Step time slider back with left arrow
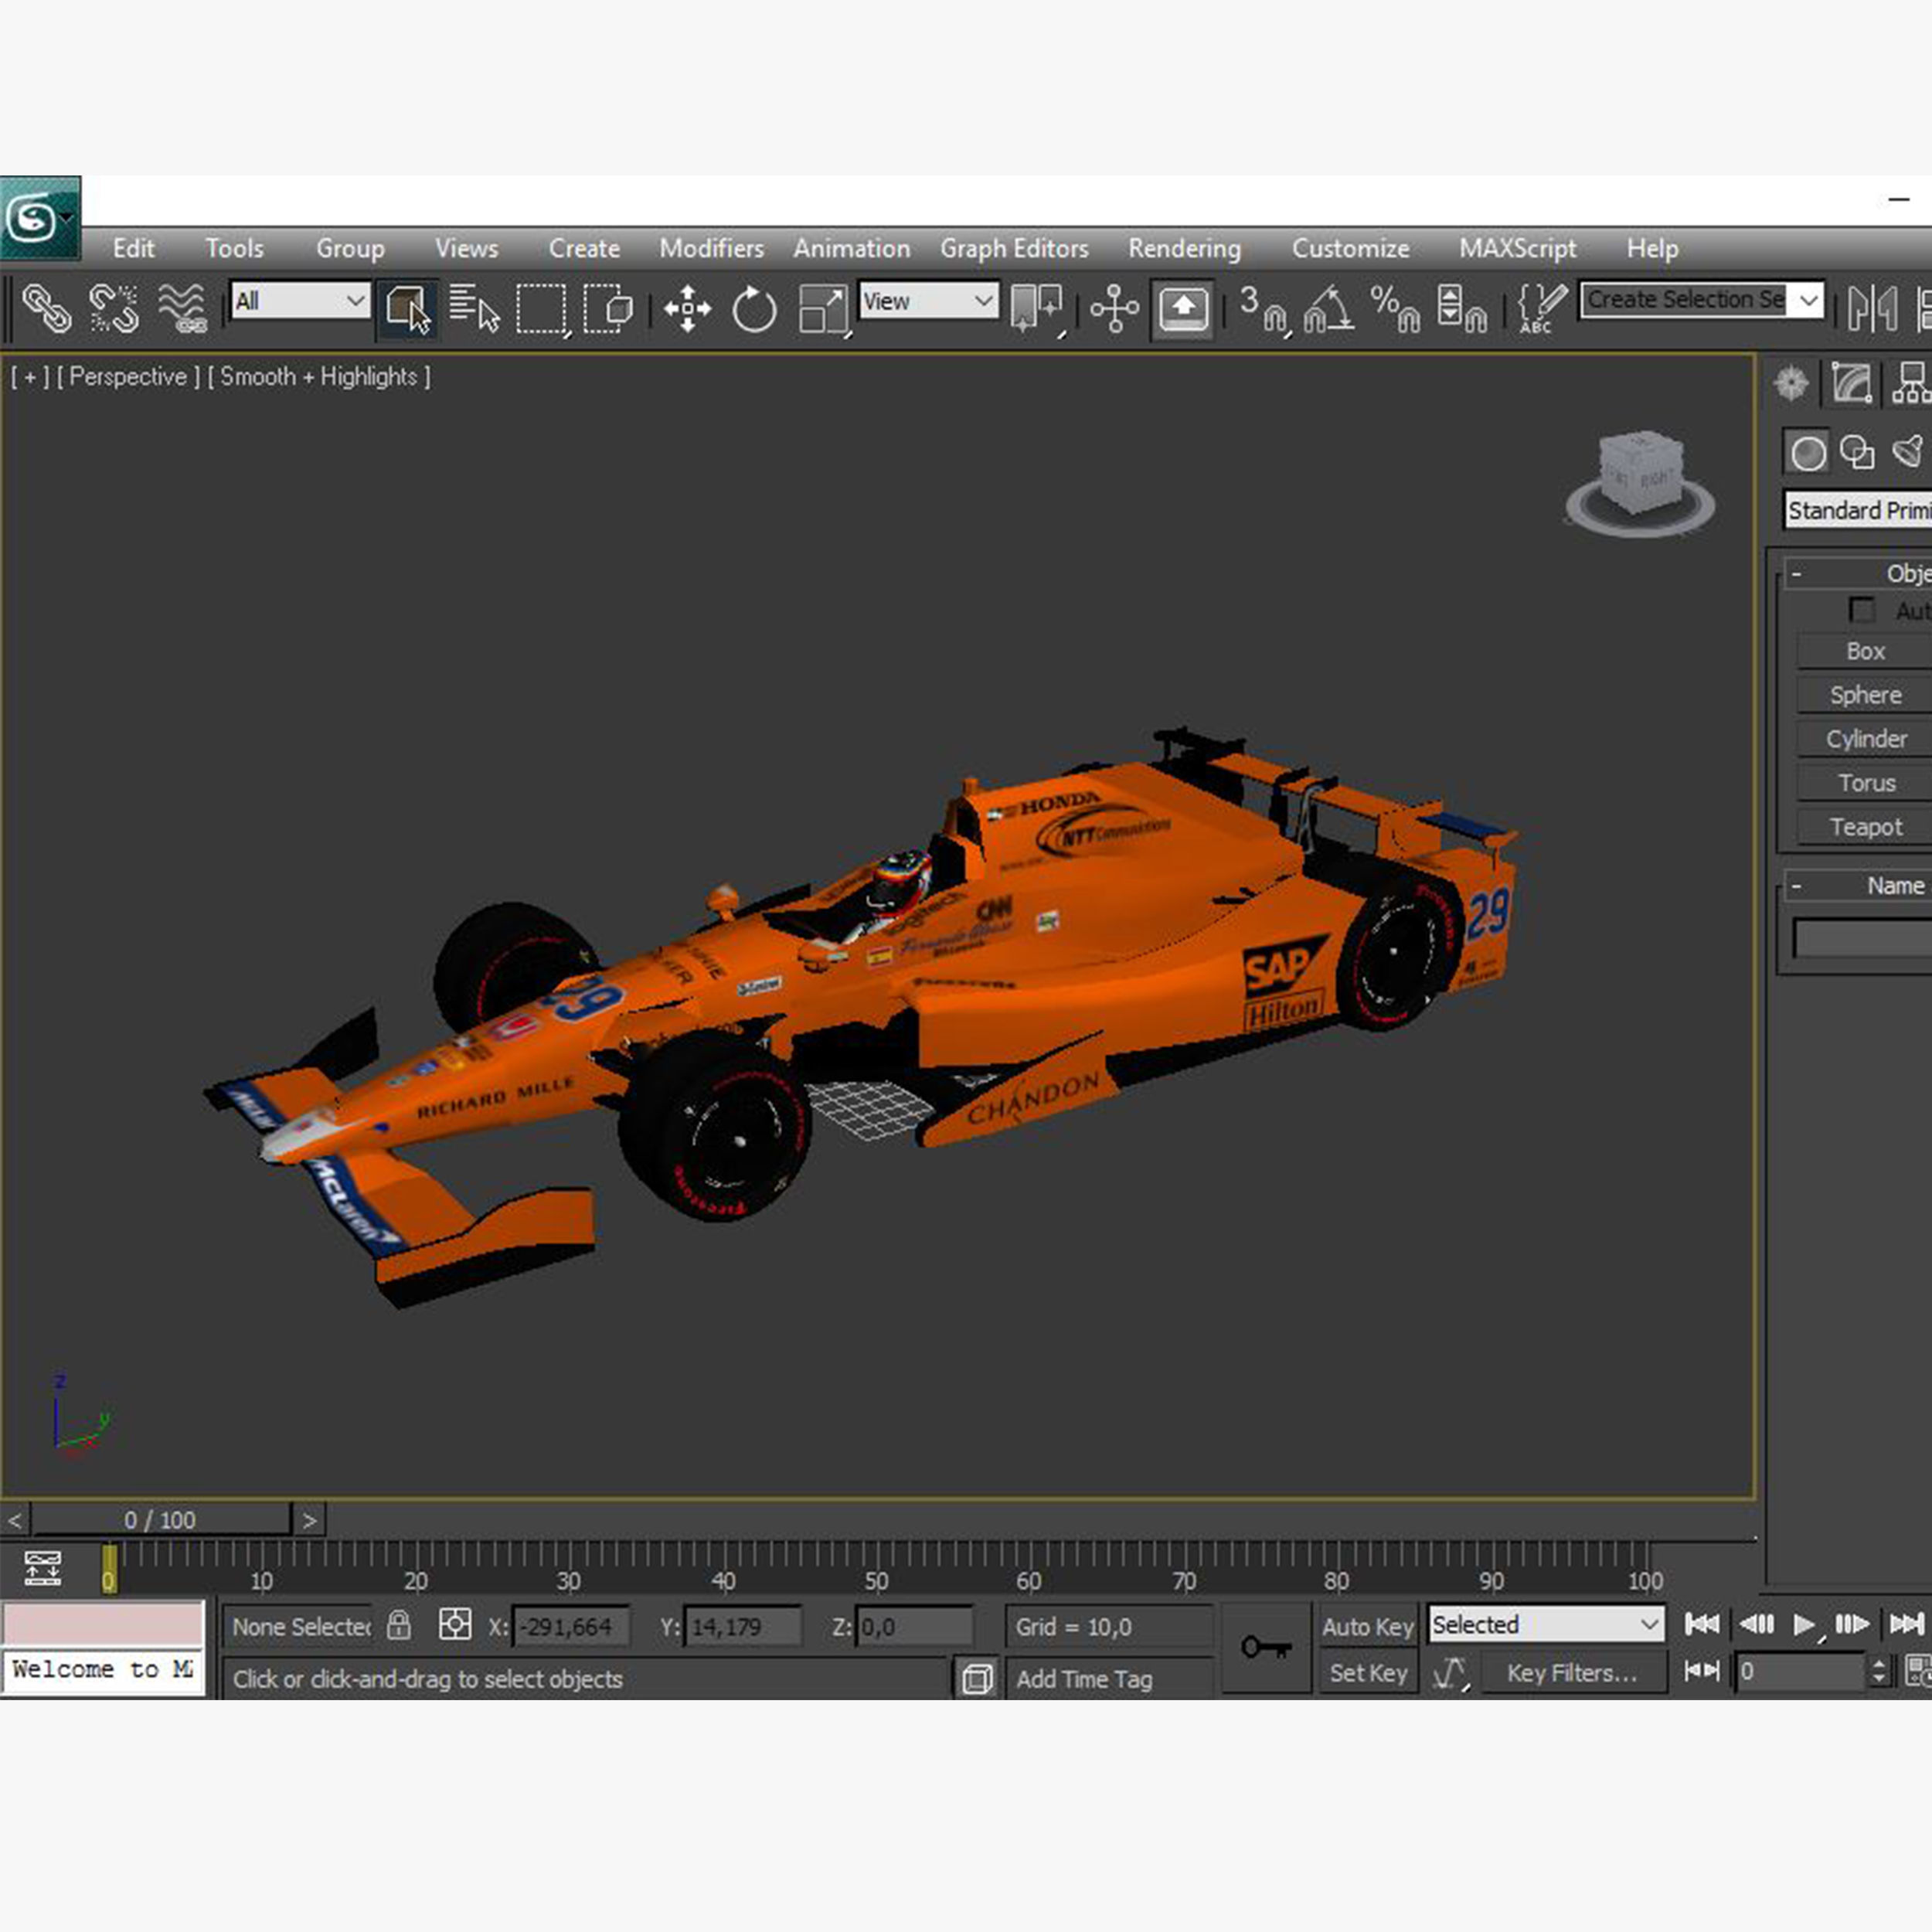This screenshot has width=1932, height=1932. 15,1521
